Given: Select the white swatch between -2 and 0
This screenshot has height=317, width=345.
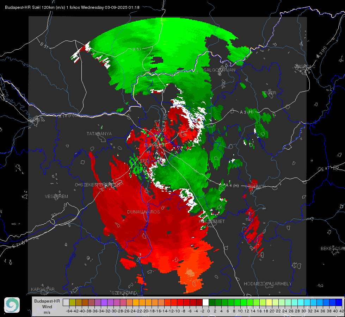Looking at the screenshot, I should pos(205,302).
